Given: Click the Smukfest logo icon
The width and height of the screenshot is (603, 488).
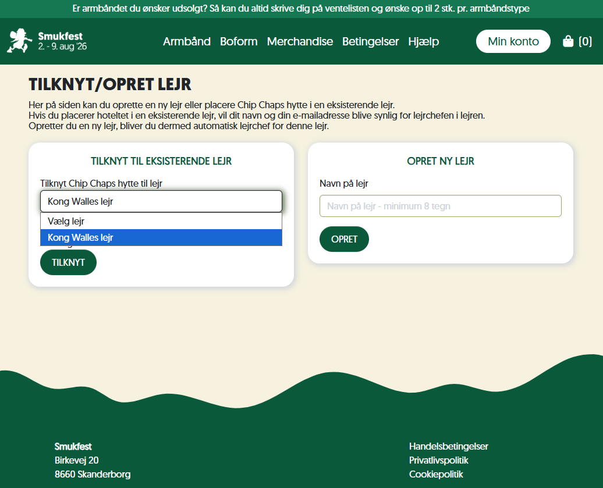Looking at the screenshot, I should click(x=19, y=41).
